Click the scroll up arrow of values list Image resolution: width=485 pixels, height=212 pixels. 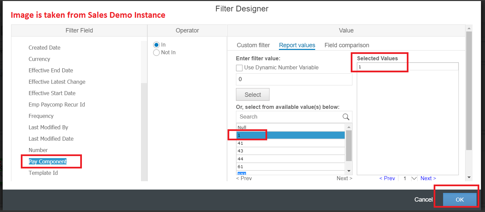coord(349,127)
